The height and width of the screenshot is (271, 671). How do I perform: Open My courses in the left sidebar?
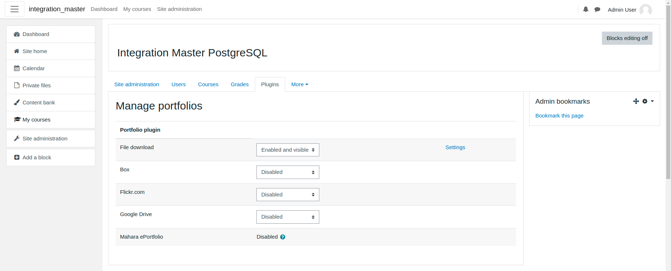[51, 120]
